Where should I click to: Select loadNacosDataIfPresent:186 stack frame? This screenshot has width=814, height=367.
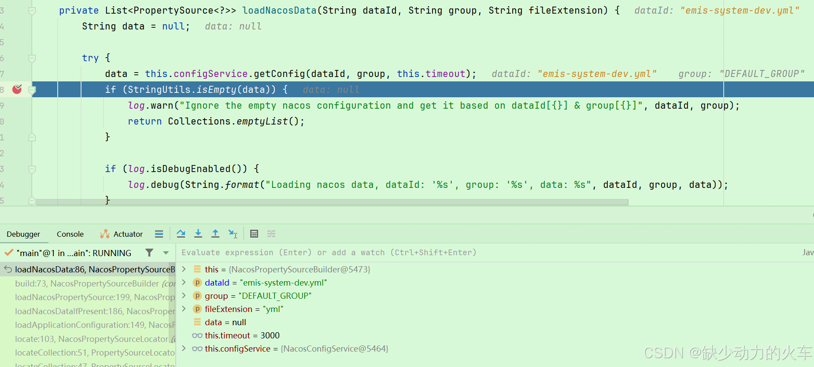[x=88, y=311]
